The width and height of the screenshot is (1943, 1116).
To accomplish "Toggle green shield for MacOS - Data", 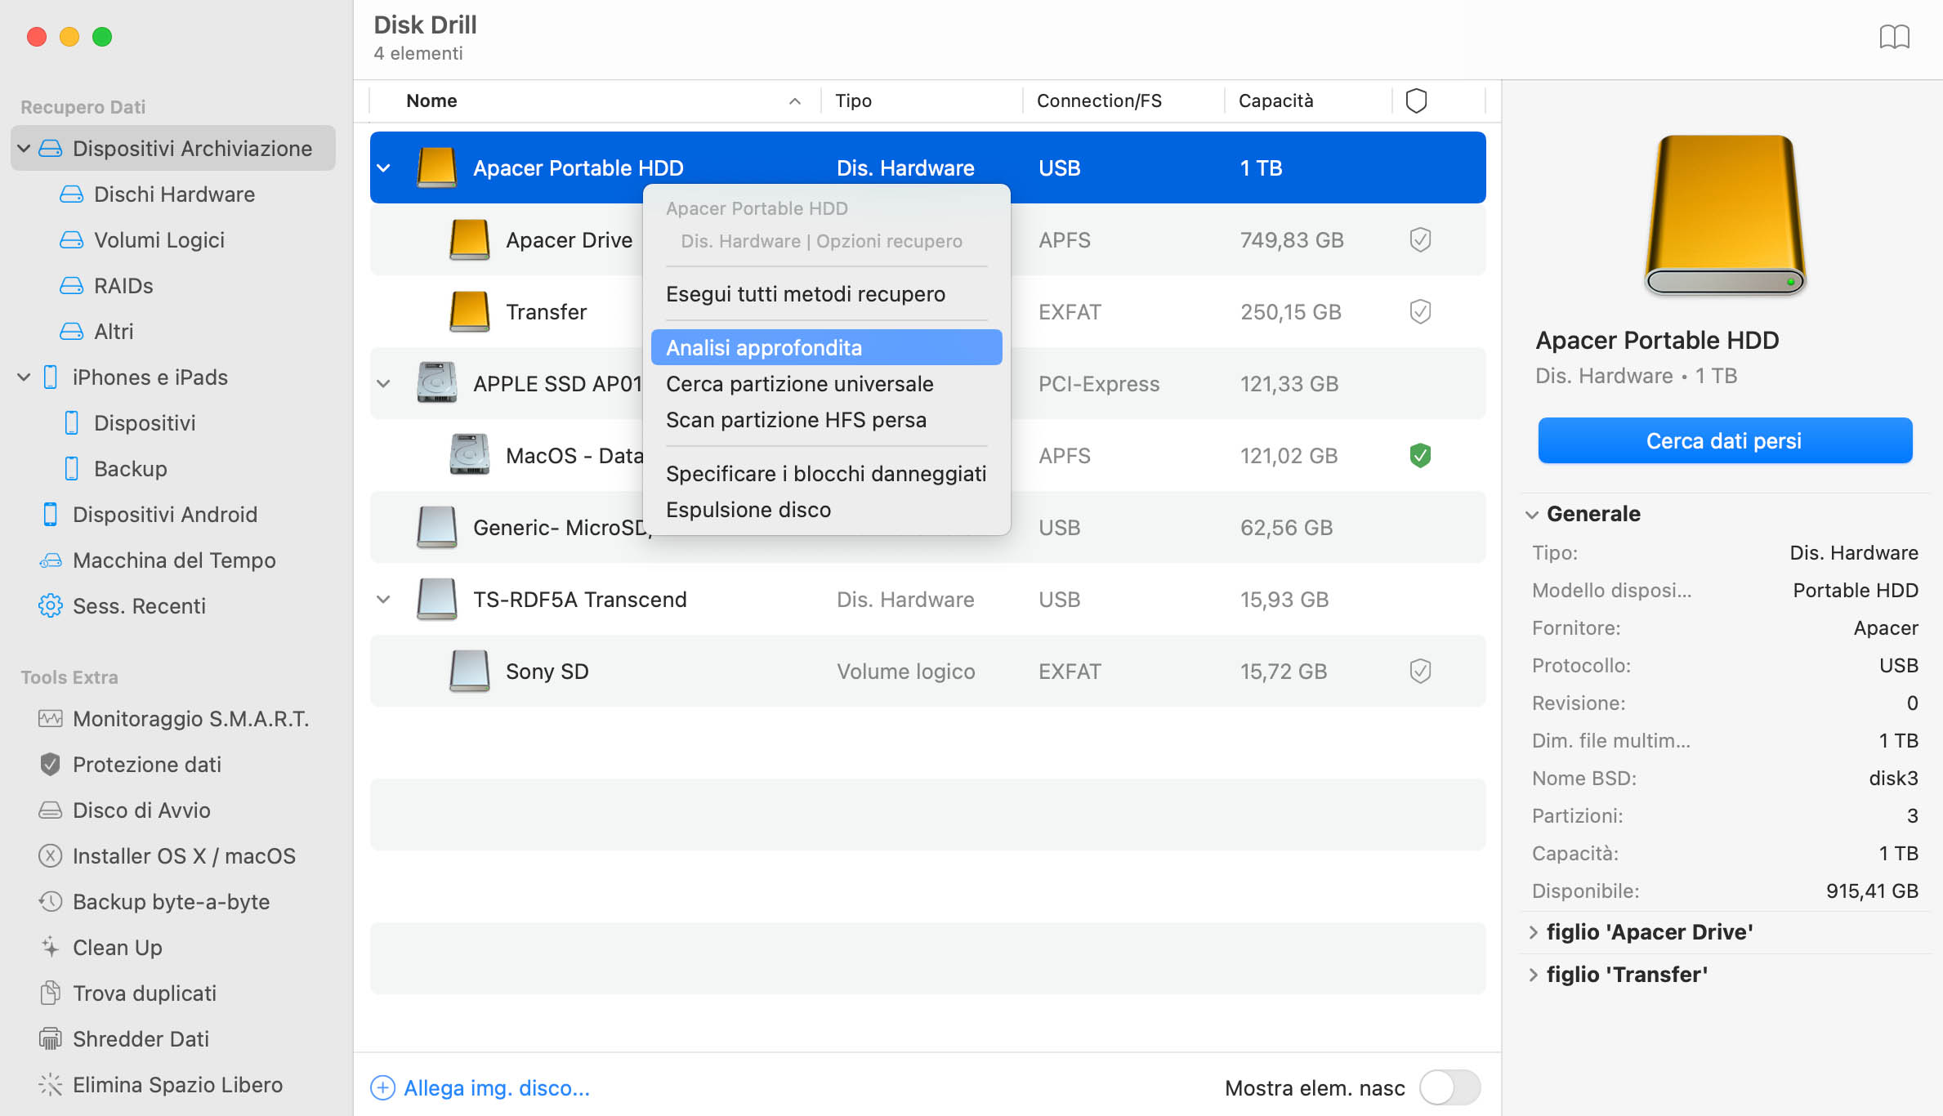I will [x=1420, y=455].
